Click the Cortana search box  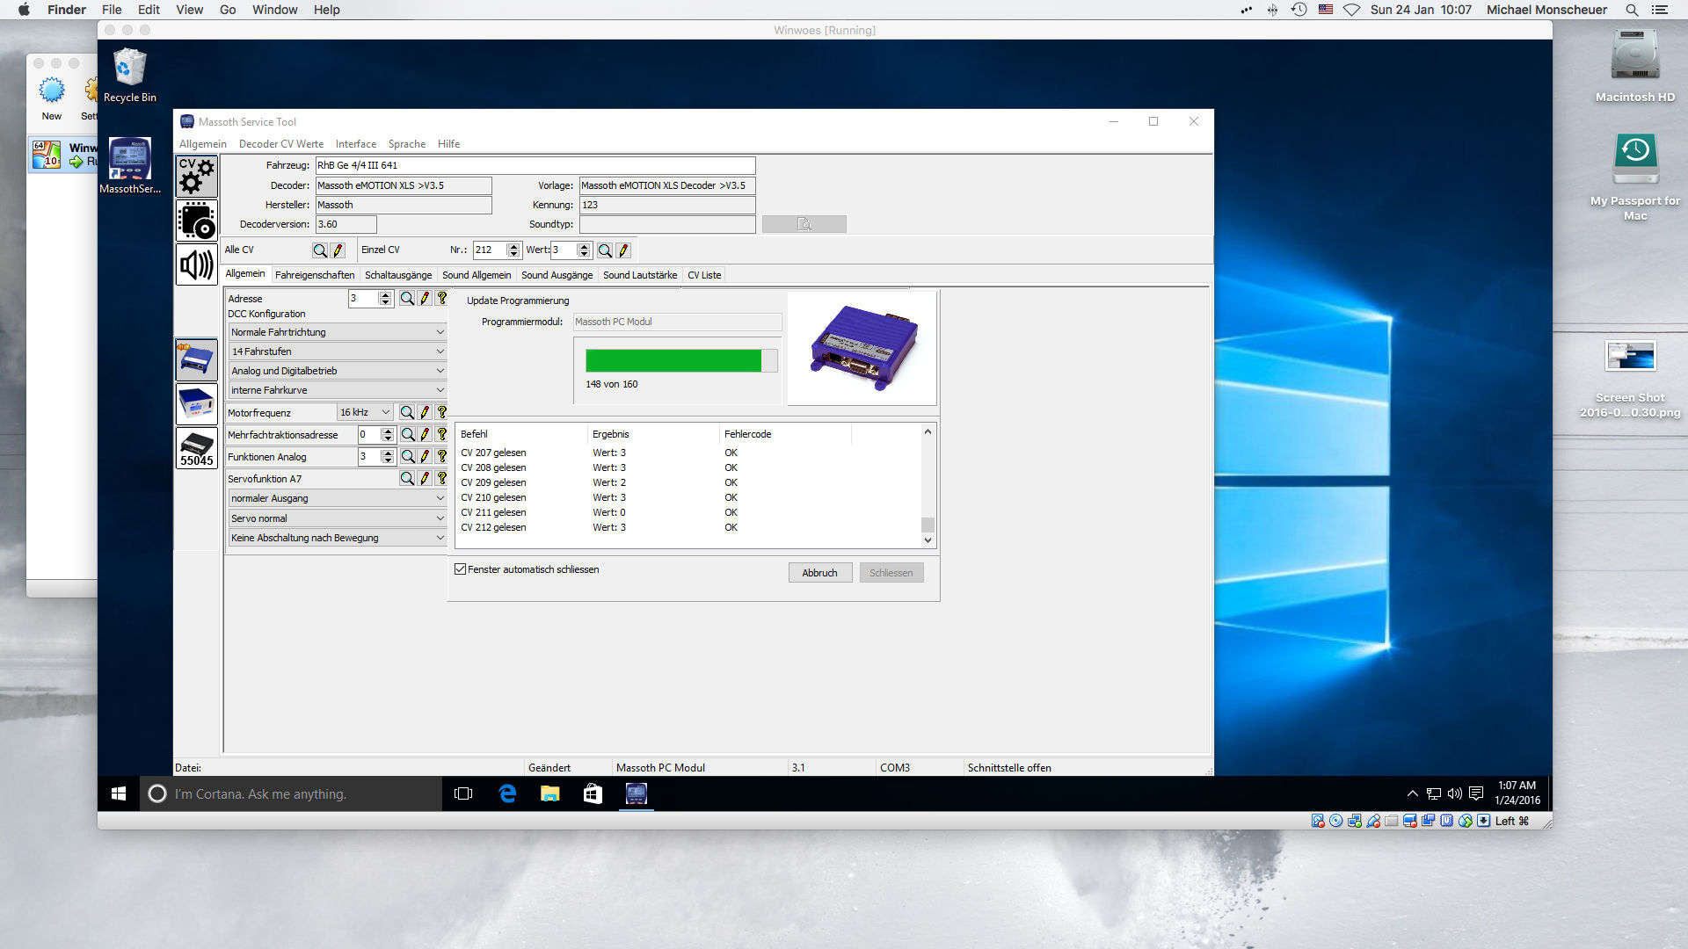click(291, 793)
